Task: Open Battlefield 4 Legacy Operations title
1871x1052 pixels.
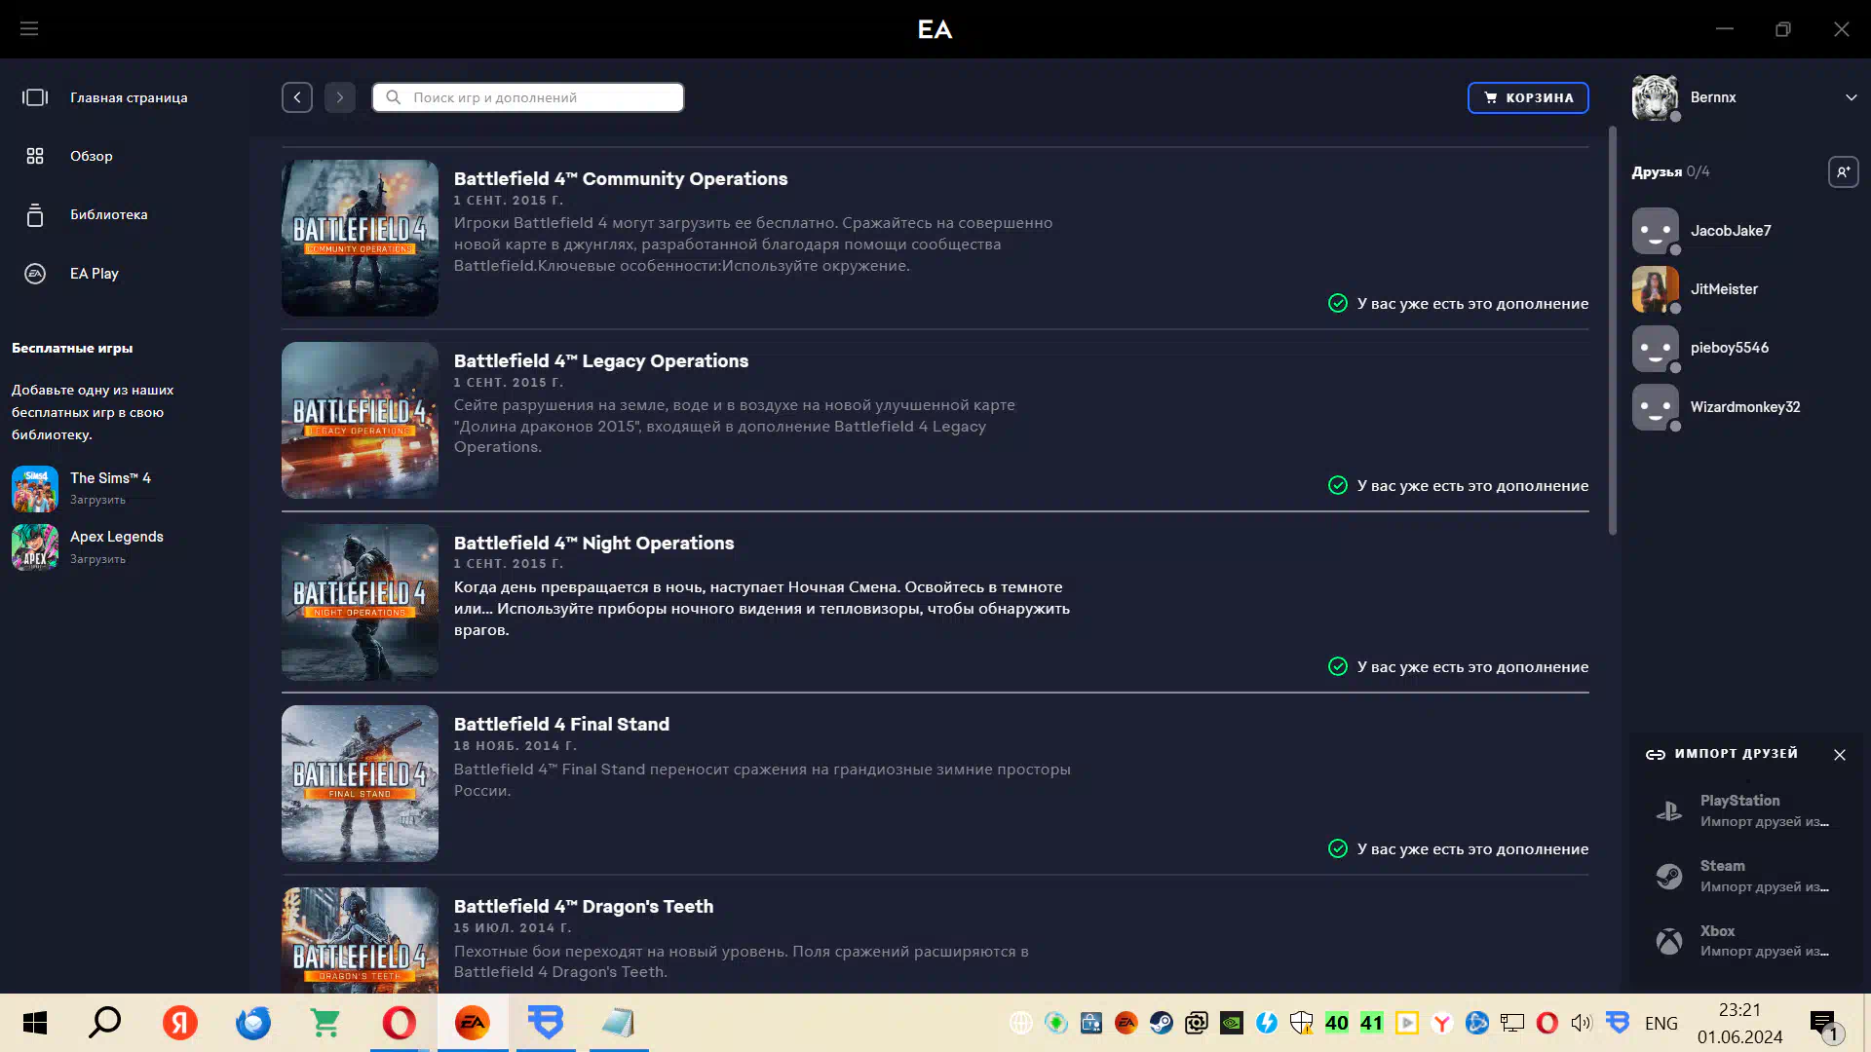Action: click(x=601, y=360)
